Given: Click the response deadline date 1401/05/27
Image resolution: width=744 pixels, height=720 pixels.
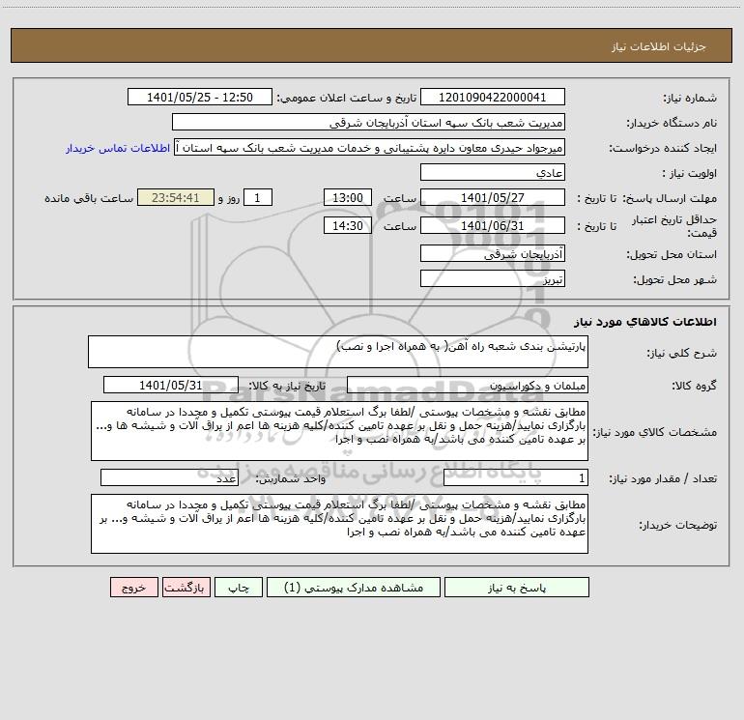Looking at the screenshot, I should tap(493, 198).
